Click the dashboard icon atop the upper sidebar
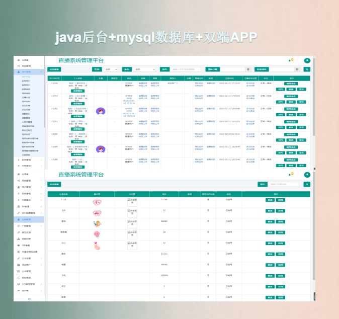The image size is (339, 319). 19,60
